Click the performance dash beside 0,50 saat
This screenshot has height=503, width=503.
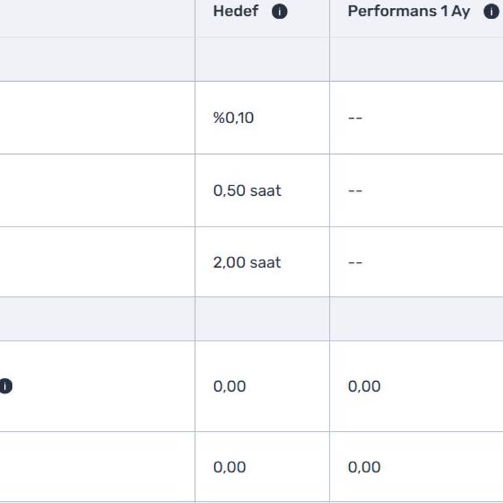click(355, 191)
